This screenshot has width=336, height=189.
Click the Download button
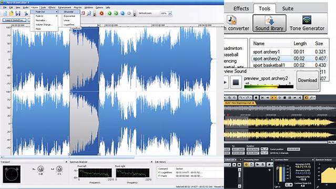pos(308,80)
